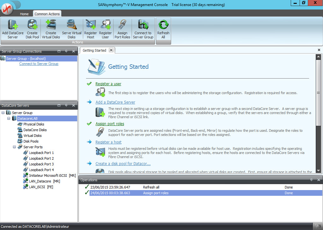Pin the DataCore Servers panel
323x230 pixels.
click(66, 105)
